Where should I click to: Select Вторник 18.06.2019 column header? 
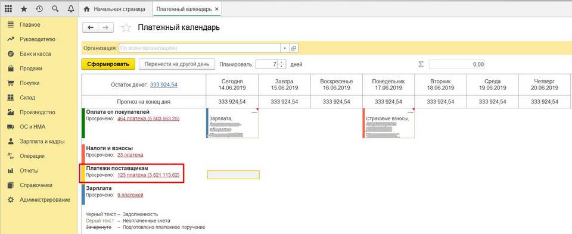click(441, 85)
